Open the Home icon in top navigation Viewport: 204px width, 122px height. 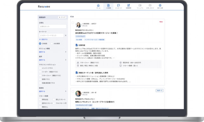(98, 5)
